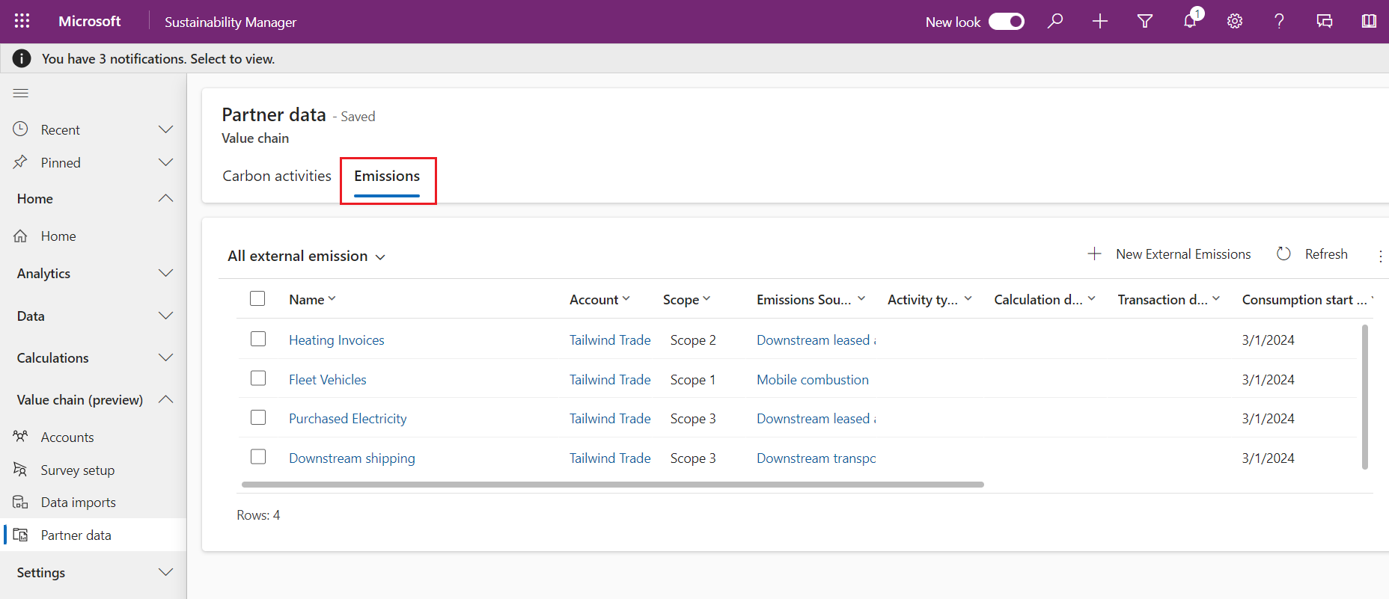Expand the Analytics section in sidebar
The width and height of the screenshot is (1389, 599).
(94, 274)
